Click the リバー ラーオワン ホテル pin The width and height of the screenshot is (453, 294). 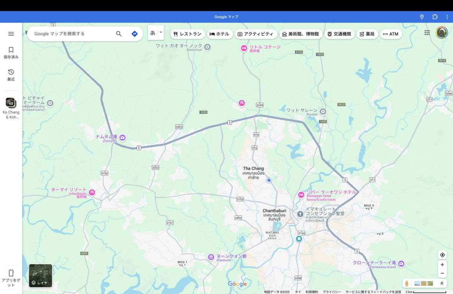301,195
